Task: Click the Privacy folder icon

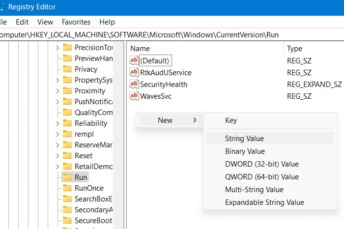Action: (x=67, y=69)
